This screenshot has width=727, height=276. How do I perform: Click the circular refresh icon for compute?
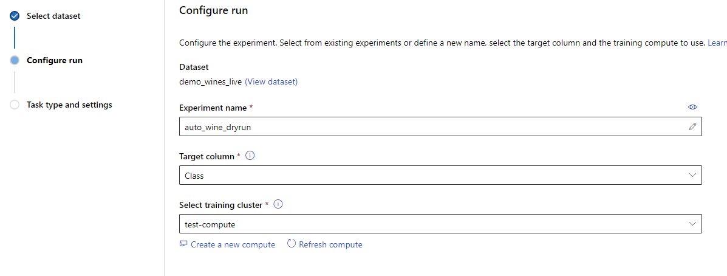point(292,244)
